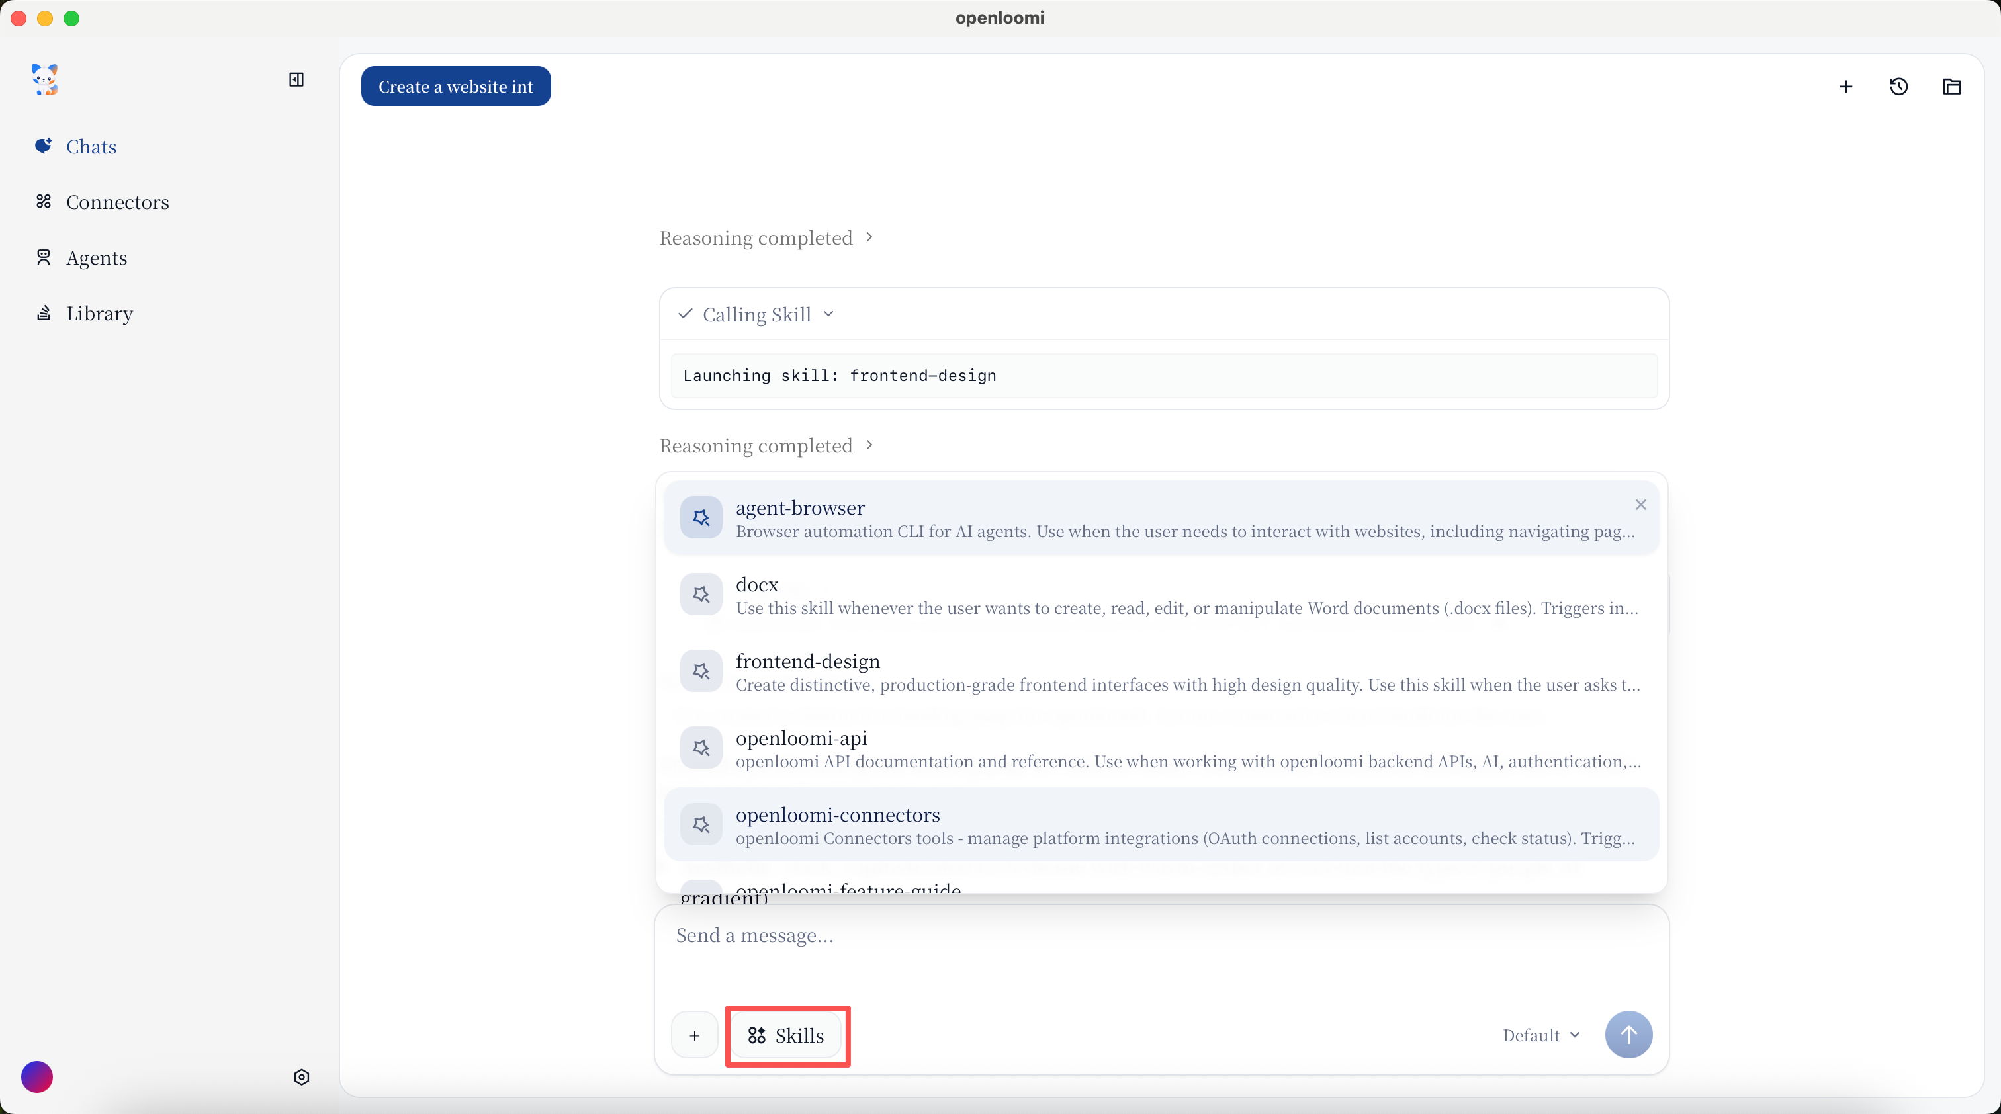Viewport: 2001px width, 1114px height.
Task: Click the openloomi fox logo
Action: tap(45, 79)
